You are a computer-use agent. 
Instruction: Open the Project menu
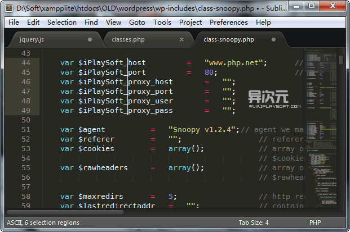pyautogui.click(x=190, y=22)
